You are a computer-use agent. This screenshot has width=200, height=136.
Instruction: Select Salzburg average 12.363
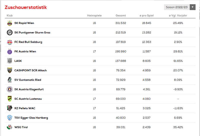pyautogui.click(x=146, y=42)
